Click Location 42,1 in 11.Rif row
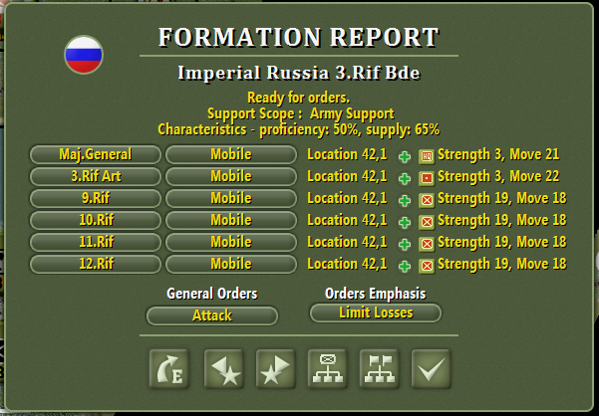The height and width of the screenshot is (416, 599). click(x=347, y=242)
